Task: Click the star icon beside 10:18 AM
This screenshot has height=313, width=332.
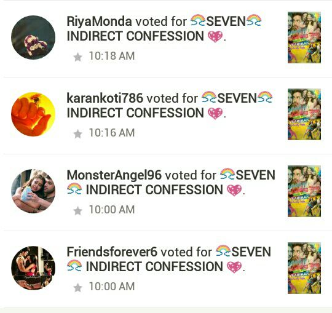Action: pyautogui.click(x=77, y=57)
